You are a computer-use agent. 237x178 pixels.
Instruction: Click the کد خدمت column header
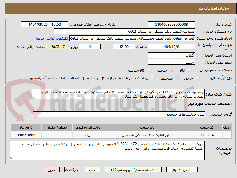pyautogui.click(x=207, y=127)
